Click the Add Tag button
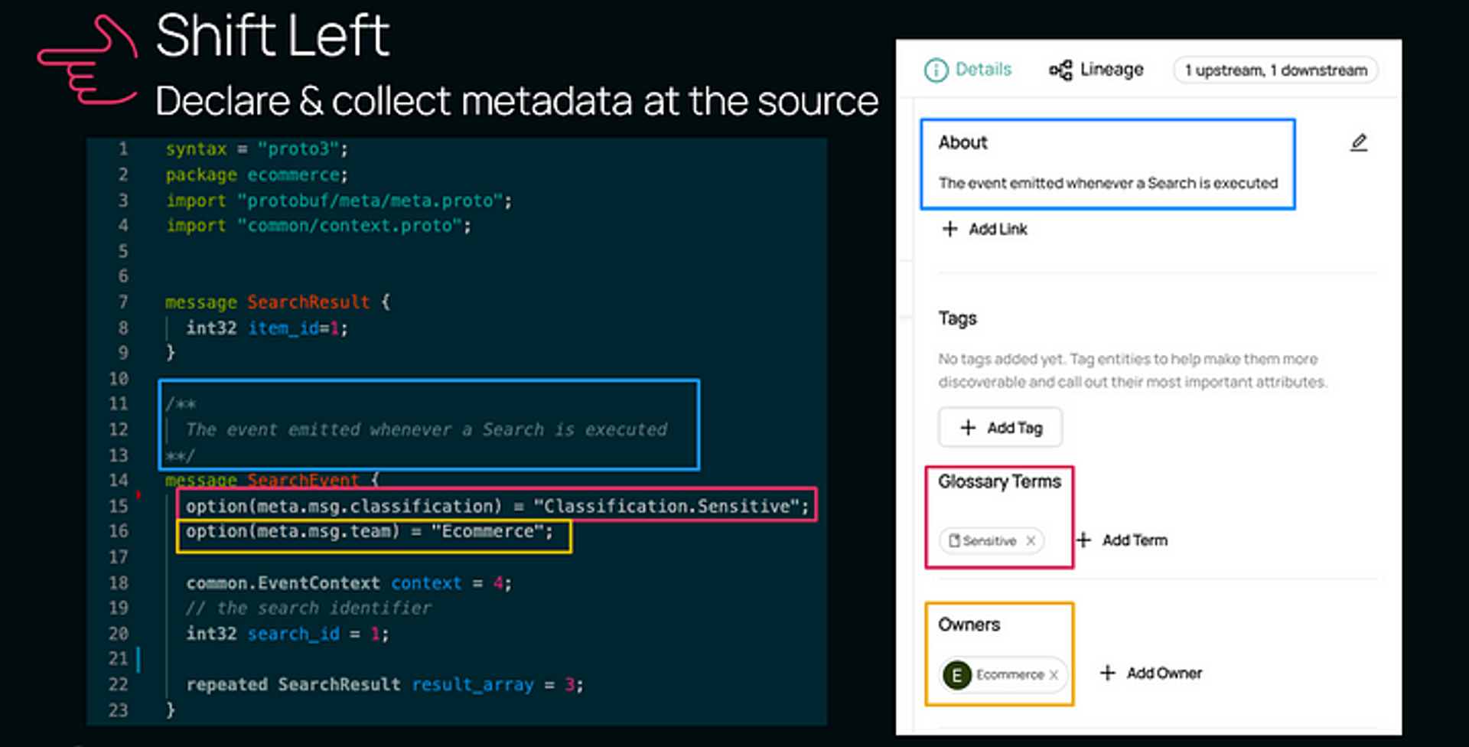This screenshot has width=1469, height=747. click(1000, 427)
